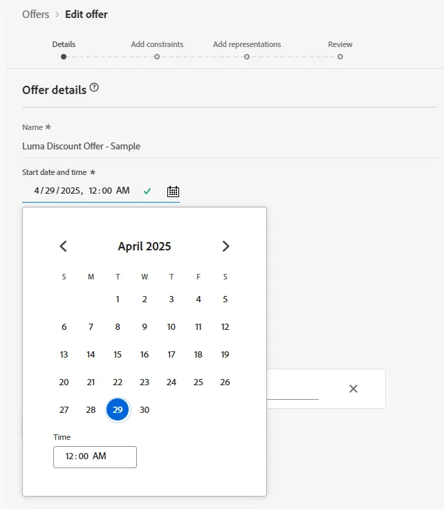Image resolution: width=444 pixels, height=509 pixels.
Task: Set the date to April 23
Action: coord(145,382)
